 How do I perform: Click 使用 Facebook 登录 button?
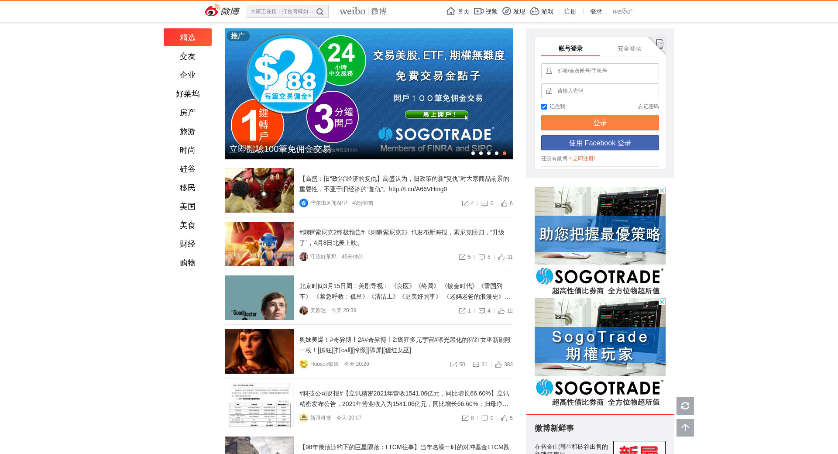point(600,143)
